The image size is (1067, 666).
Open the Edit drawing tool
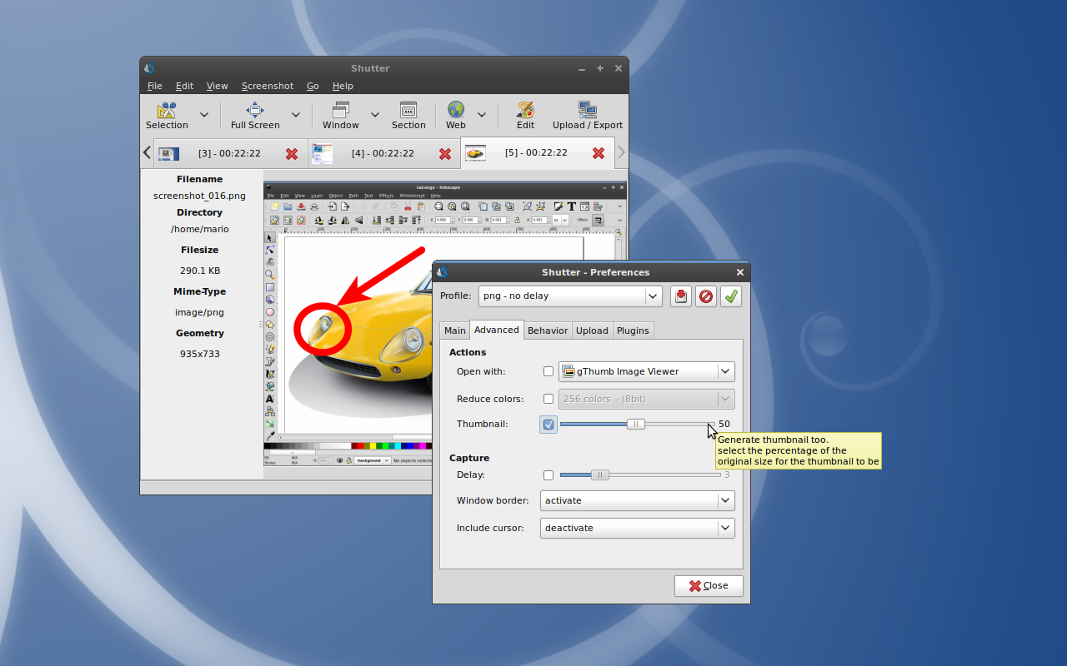525,111
